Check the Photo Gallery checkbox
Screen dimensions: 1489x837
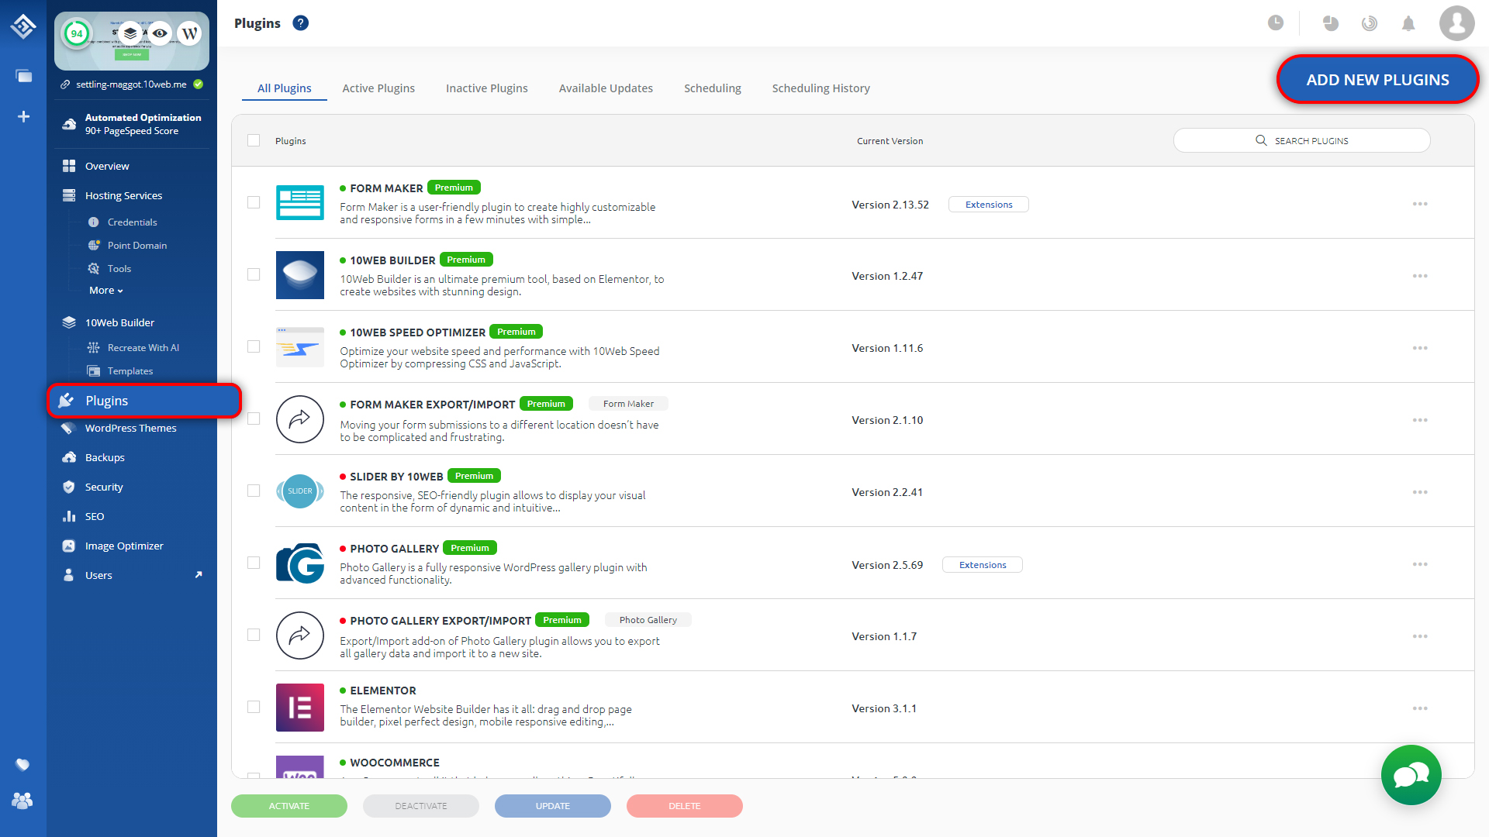point(254,563)
